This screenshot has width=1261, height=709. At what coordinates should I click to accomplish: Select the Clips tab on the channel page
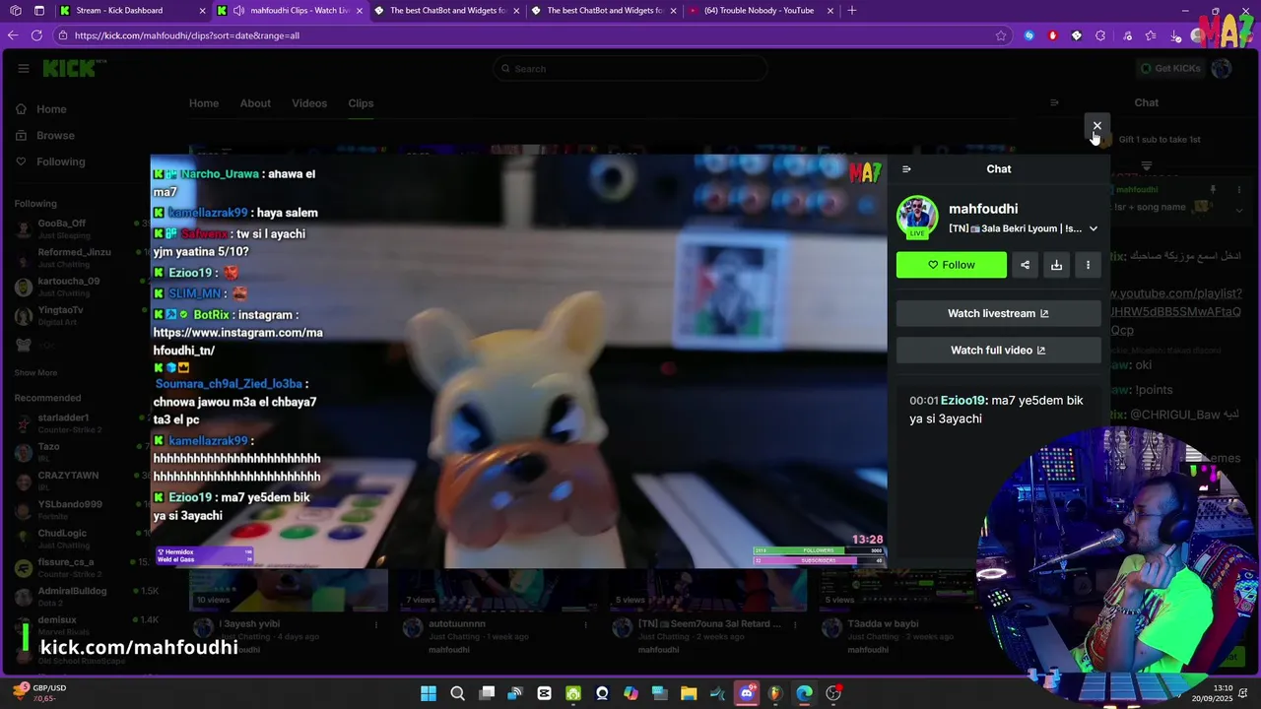[361, 103]
